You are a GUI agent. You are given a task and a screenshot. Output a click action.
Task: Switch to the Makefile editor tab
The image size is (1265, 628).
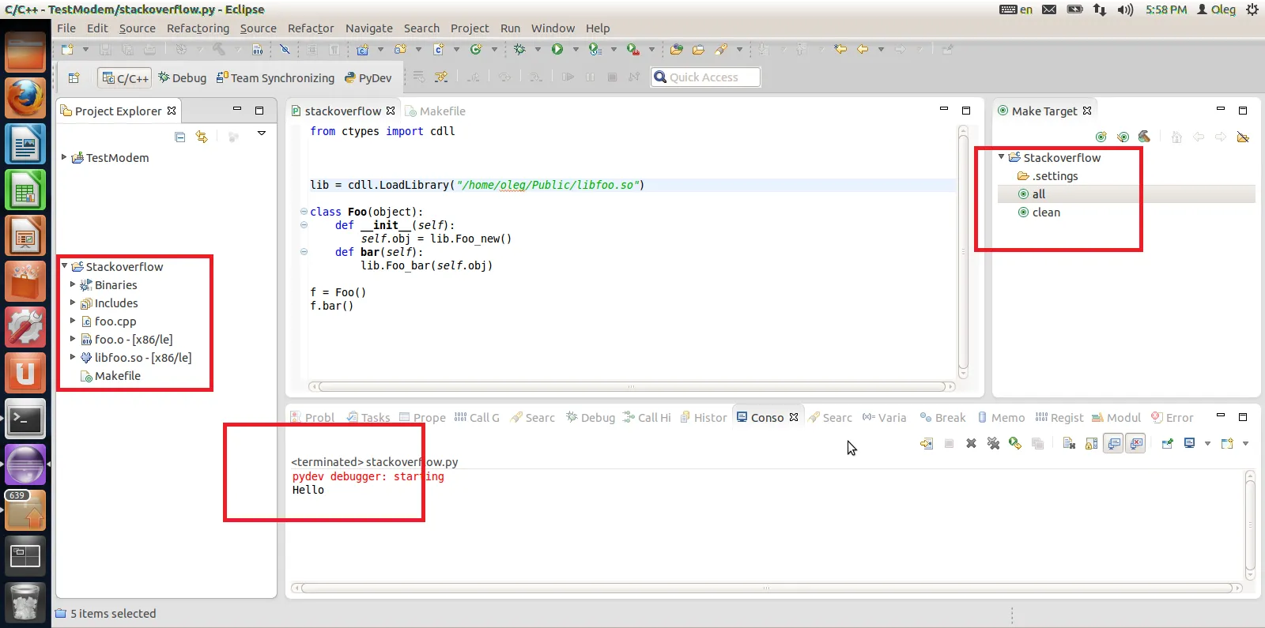tap(435, 111)
